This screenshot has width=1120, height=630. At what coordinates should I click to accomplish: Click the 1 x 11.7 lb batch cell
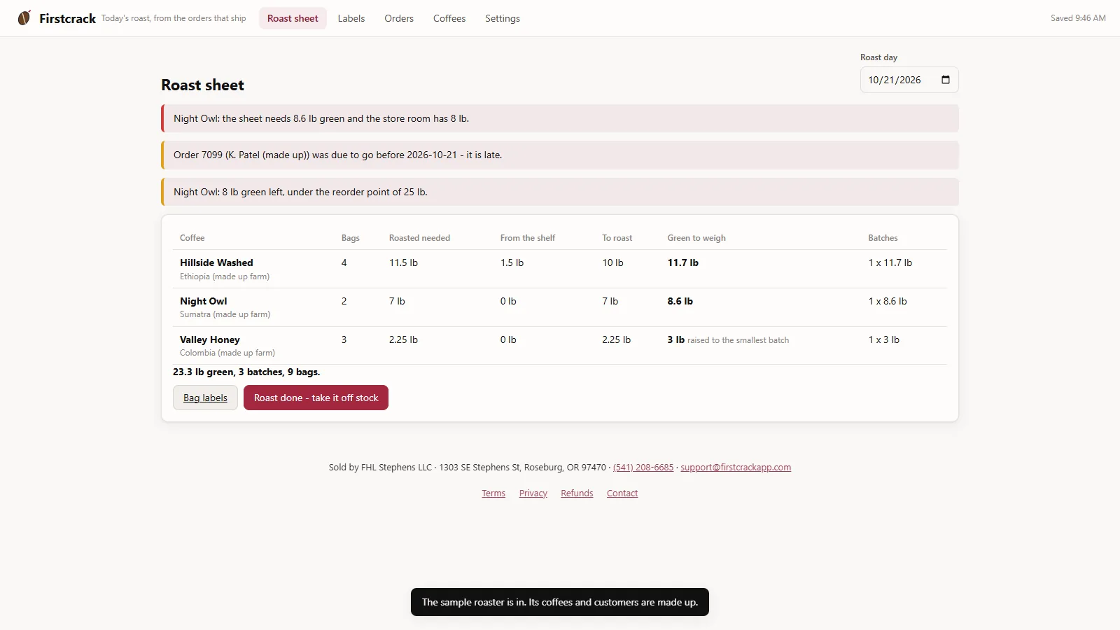[x=890, y=262]
